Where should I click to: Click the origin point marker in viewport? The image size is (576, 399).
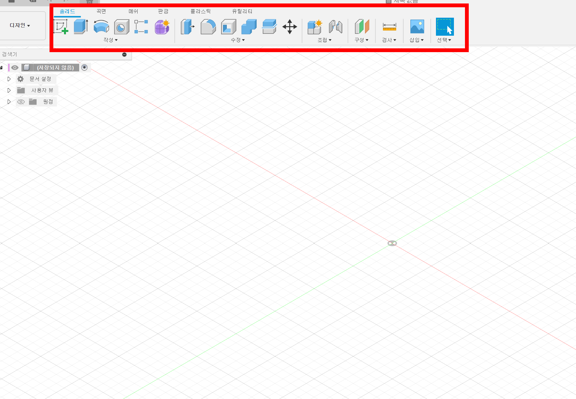click(392, 243)
